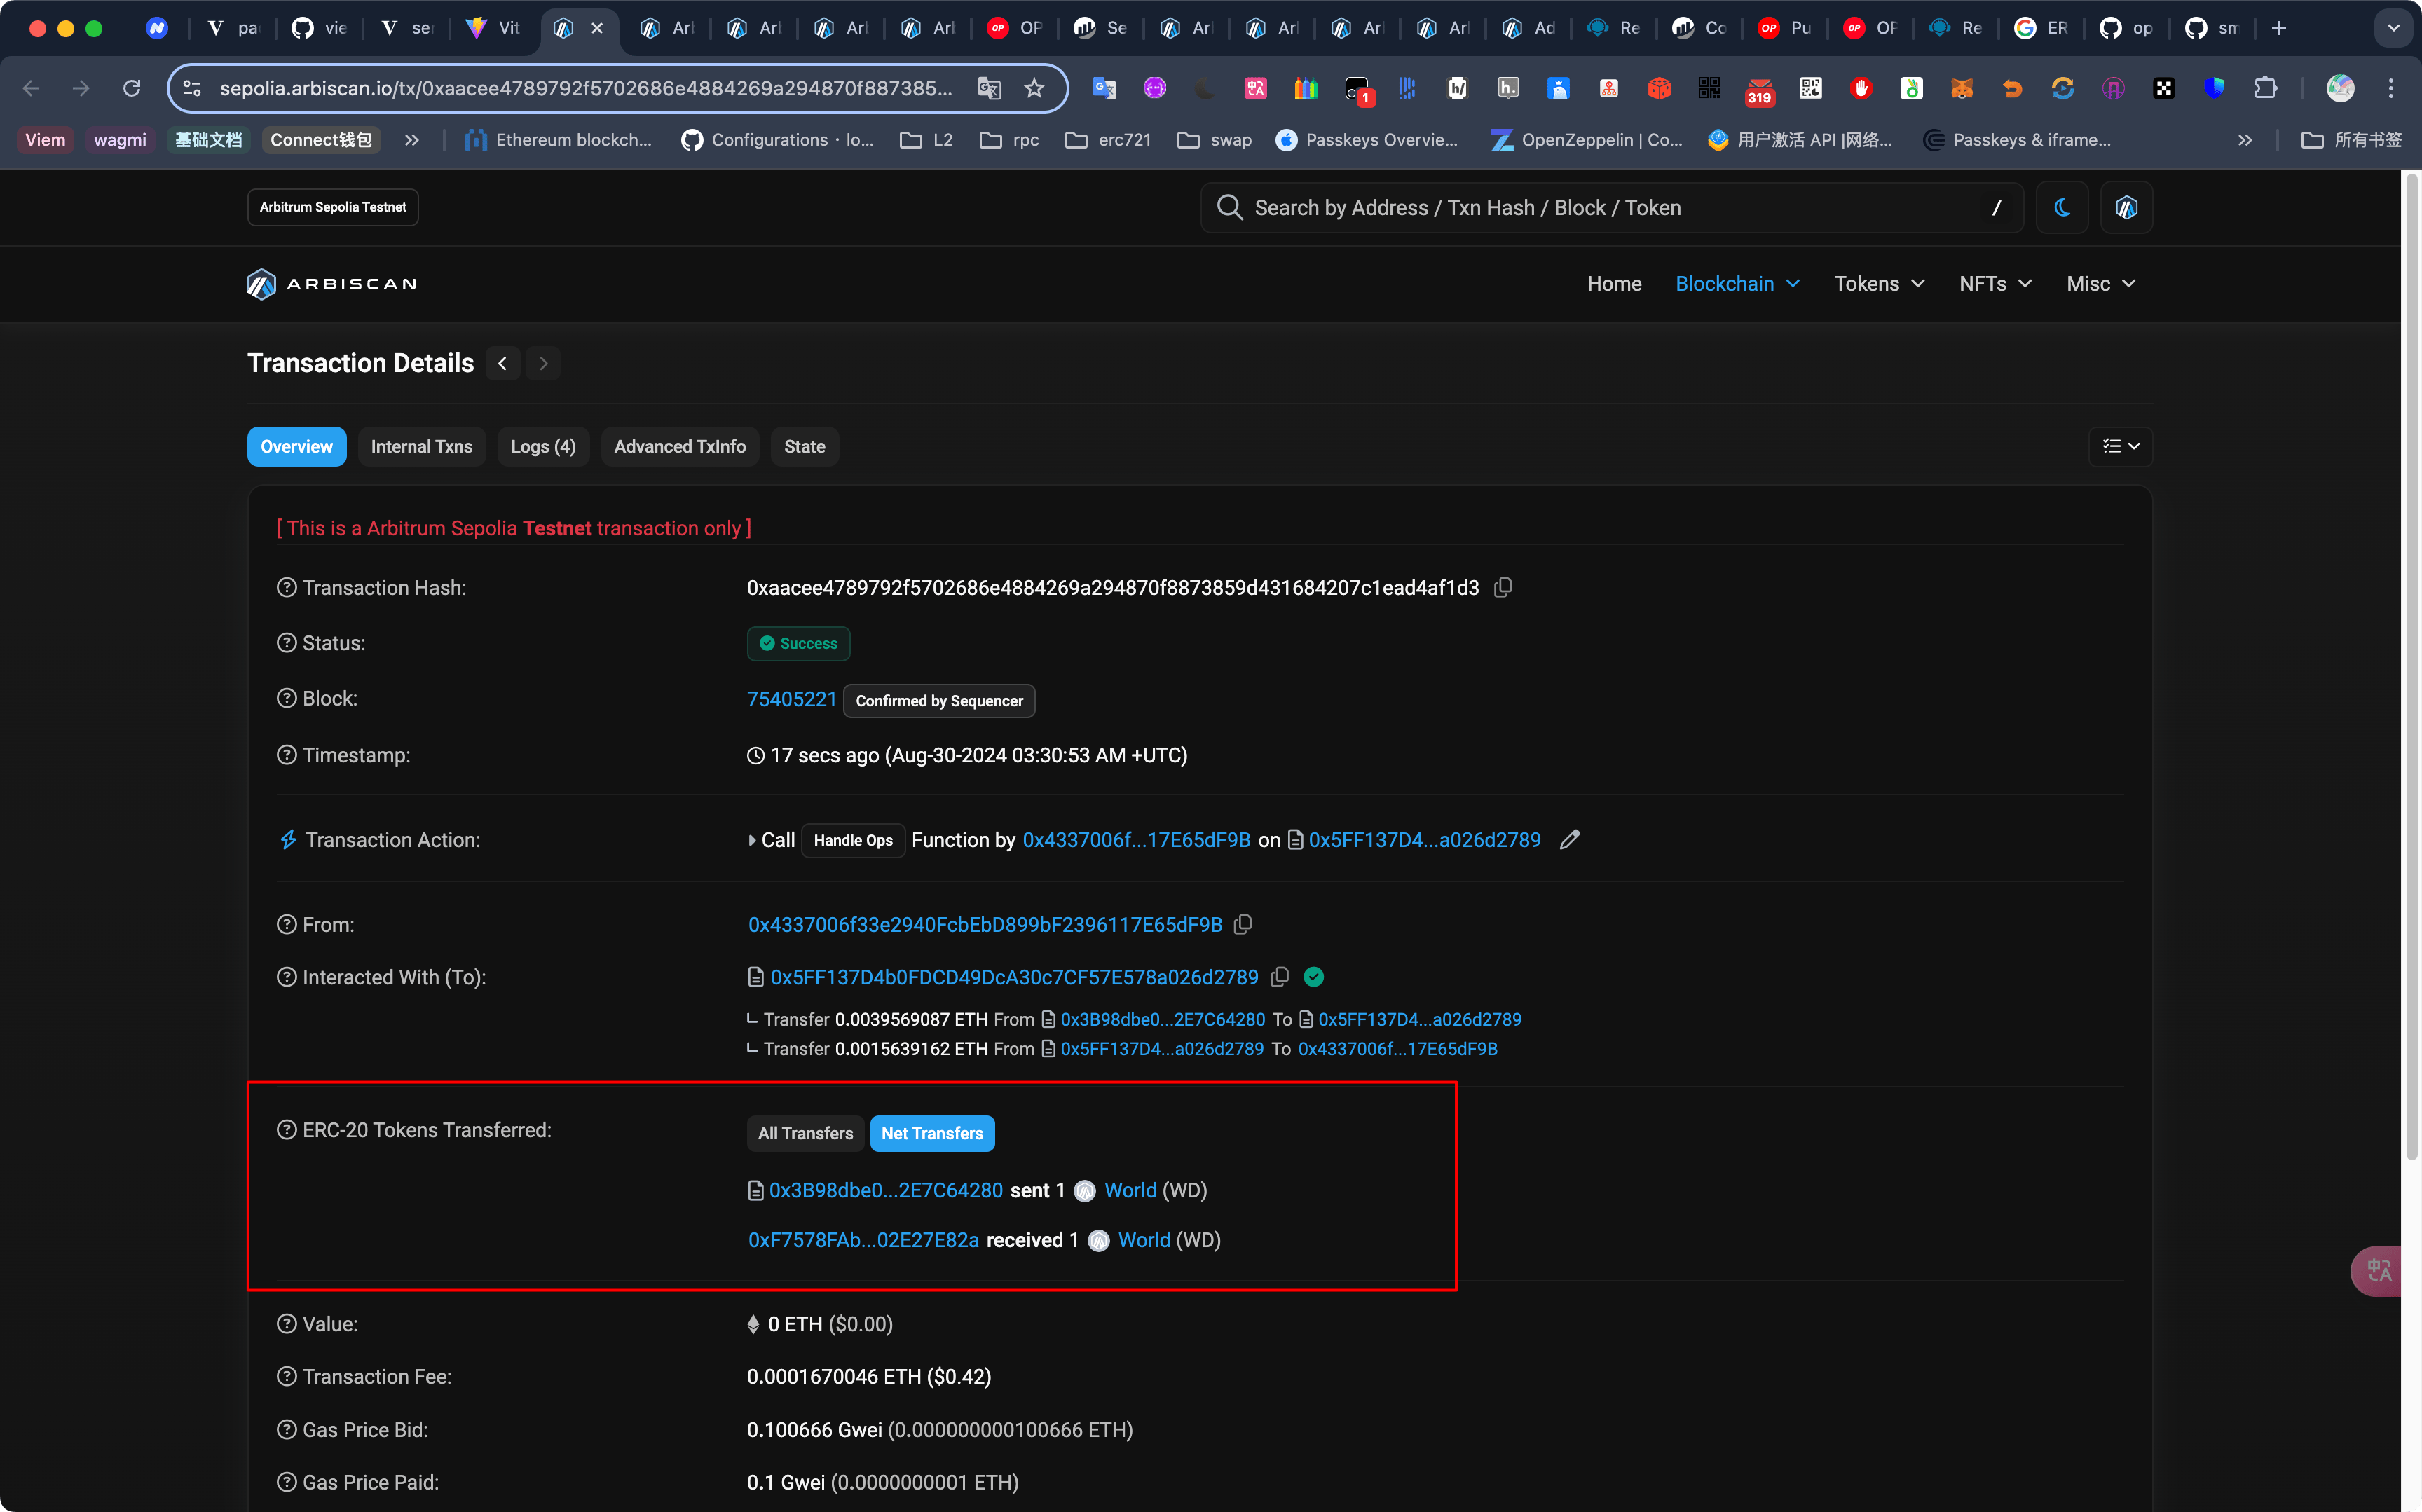Bookmark this page with star icon
Viewport: 2422px width, 1512px height.
[1034, 88]
